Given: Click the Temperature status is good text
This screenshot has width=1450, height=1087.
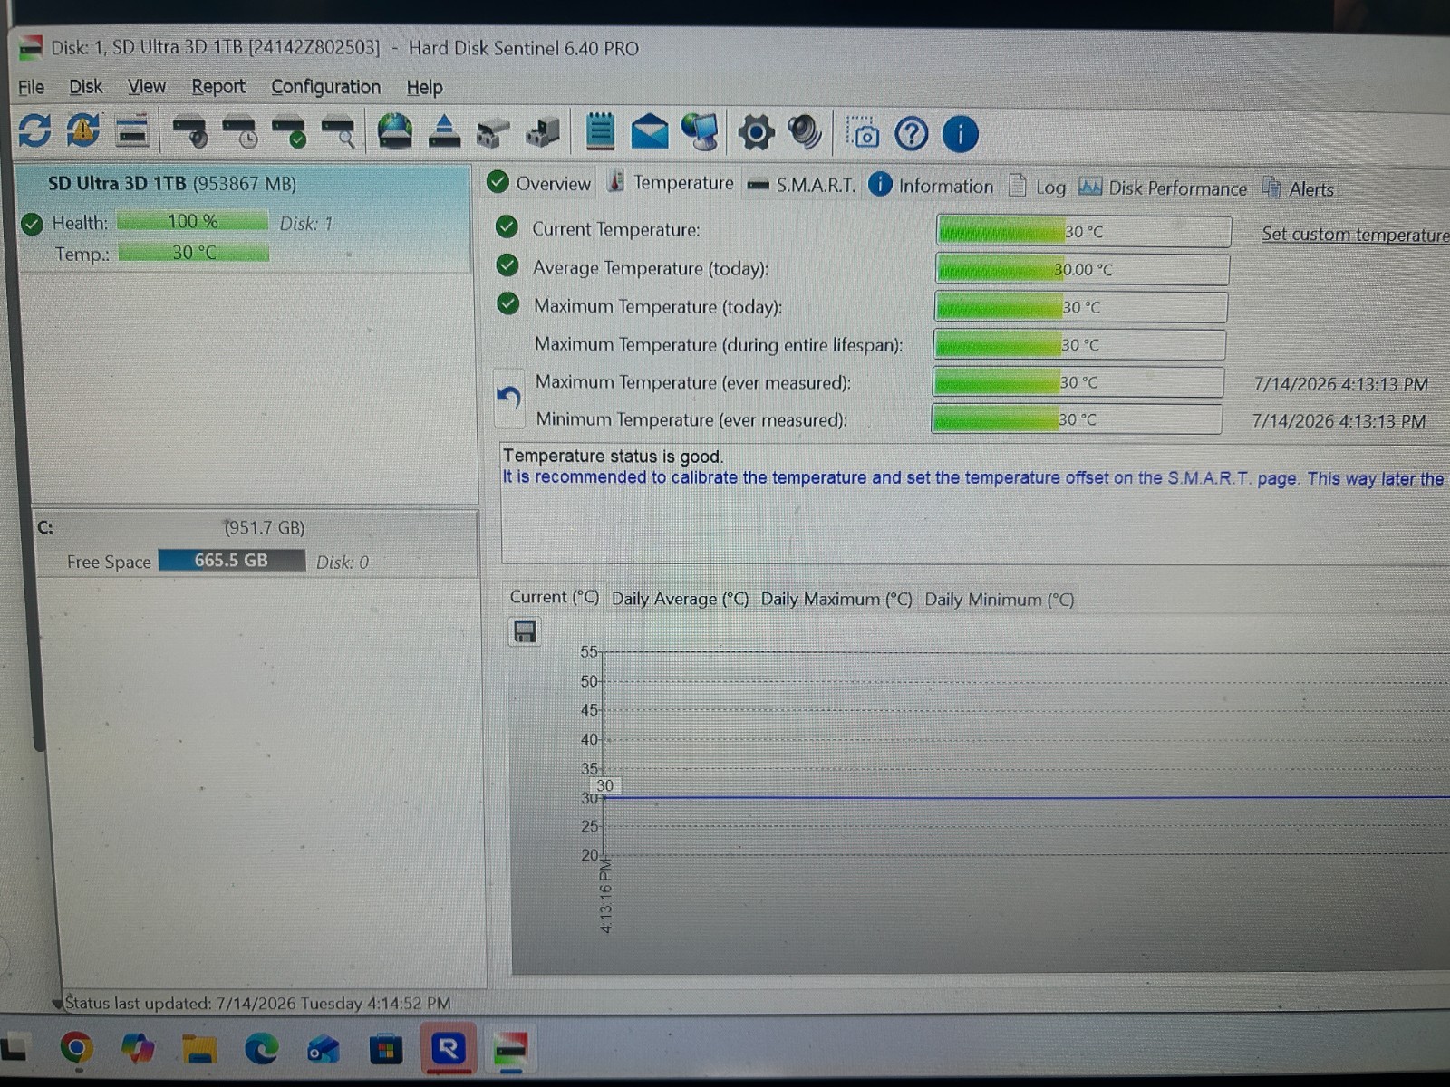Looking at the screenshot, I should [614, 457].
